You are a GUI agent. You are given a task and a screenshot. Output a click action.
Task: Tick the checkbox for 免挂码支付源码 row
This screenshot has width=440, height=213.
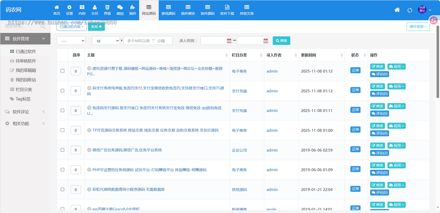point(62,110)
